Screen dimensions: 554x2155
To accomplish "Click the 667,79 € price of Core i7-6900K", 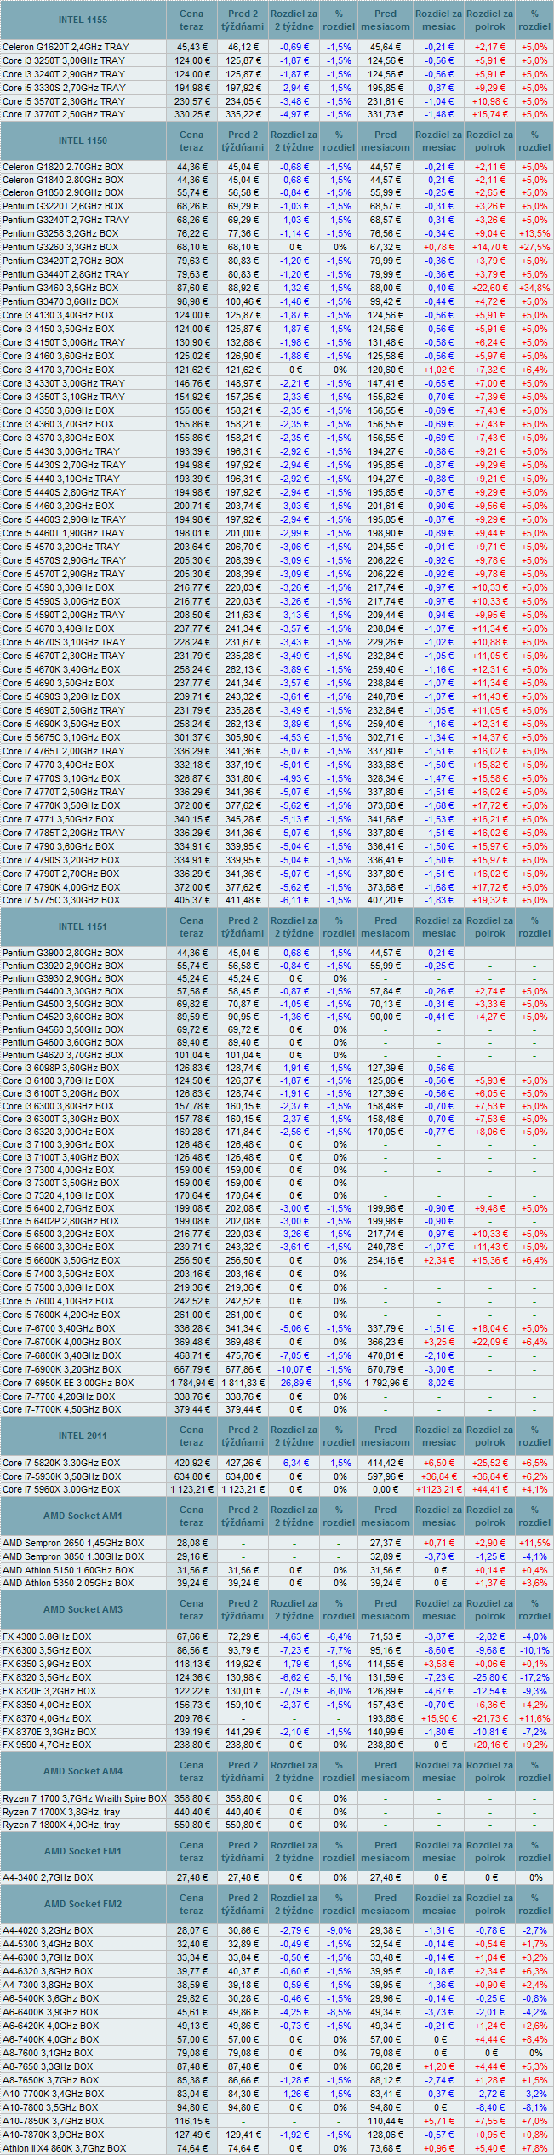I will pos(191,1369).
